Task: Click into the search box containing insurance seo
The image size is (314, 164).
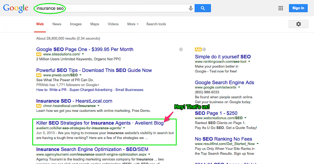Action: pyautogui.click(x=114, y=8)
